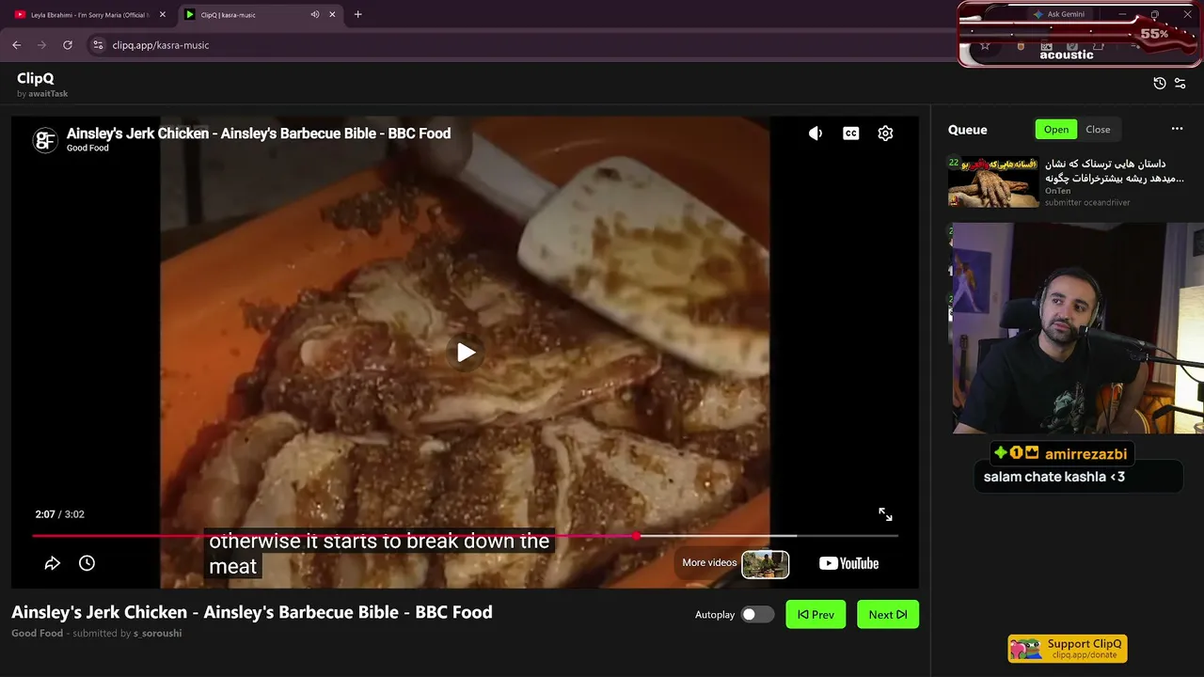Play the Ainsley's Jerk Chicken video

(466, 353)
